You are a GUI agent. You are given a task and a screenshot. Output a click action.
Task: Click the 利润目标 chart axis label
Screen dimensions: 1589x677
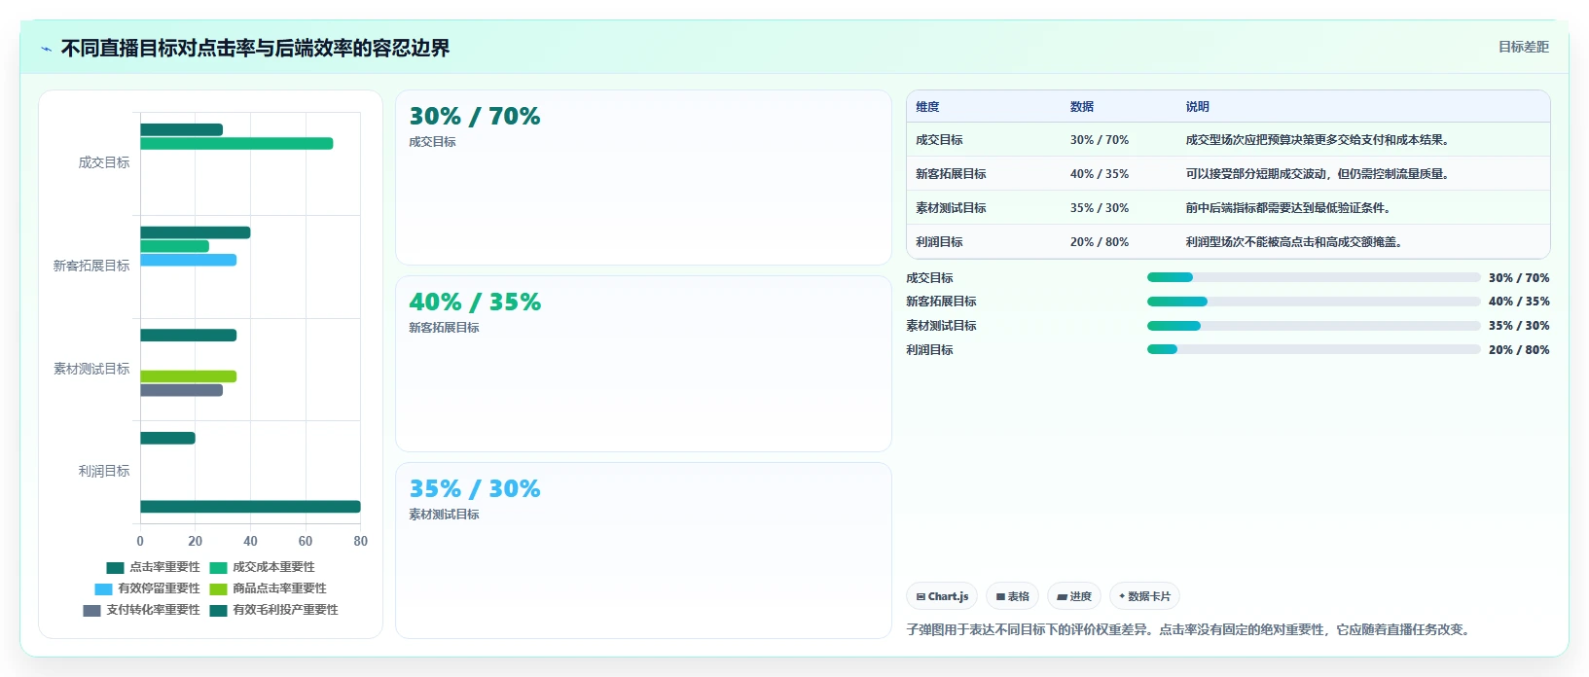pyautogui.click(x=104, y=471)
